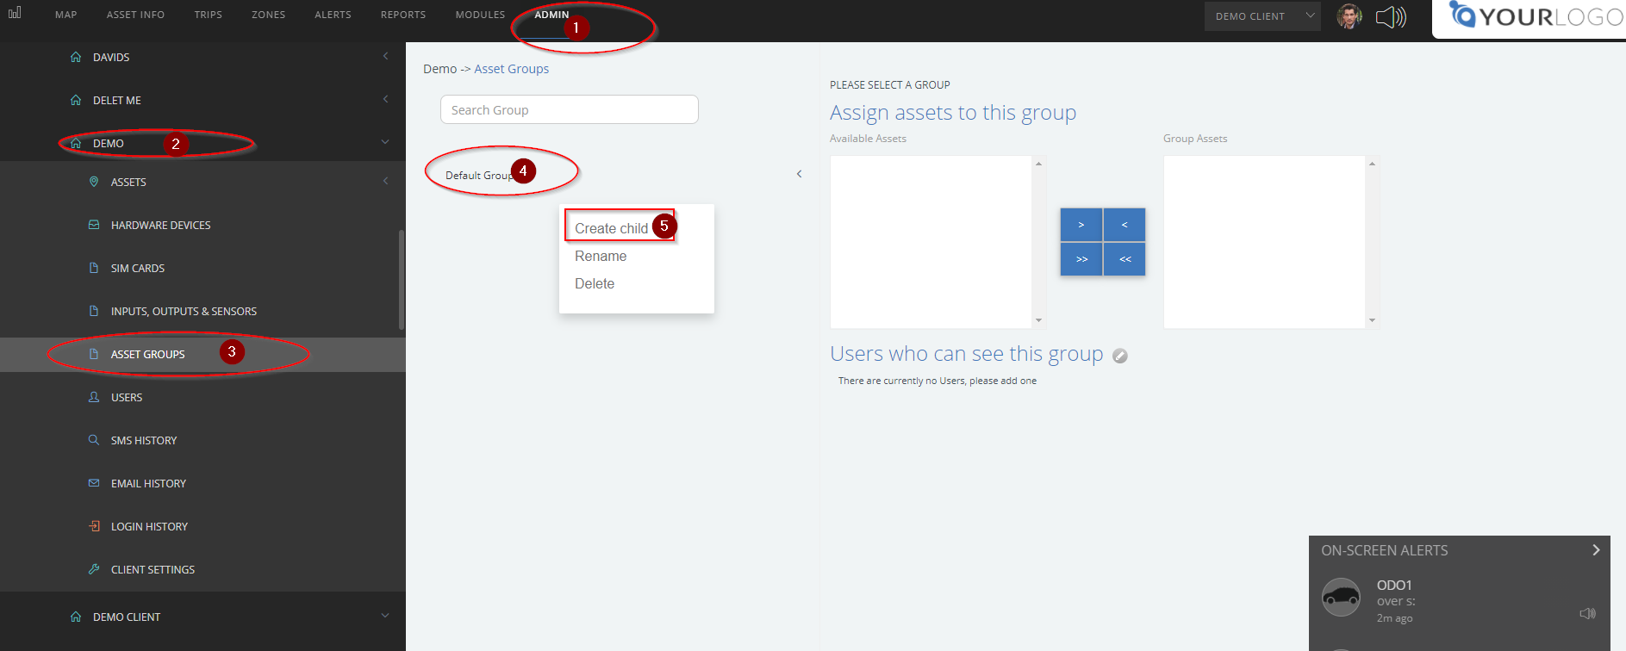1626x651 pixels.
Task: Click the sidebar vertical scrollbar
Action: (x=402, y=280)
